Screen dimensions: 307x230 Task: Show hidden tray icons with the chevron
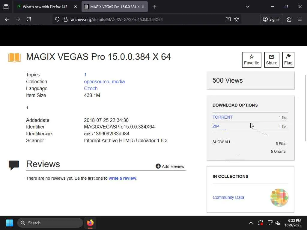click(x=251, y=223)
